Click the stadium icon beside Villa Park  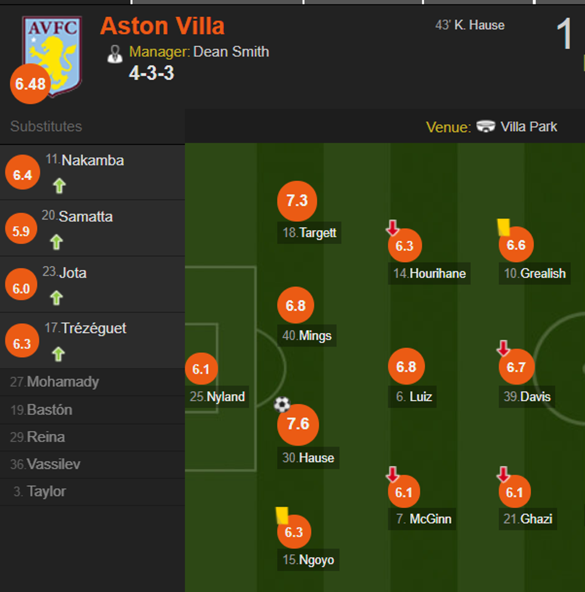486,127
